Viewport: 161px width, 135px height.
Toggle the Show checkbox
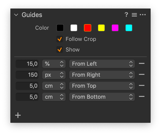pos(59,50)
